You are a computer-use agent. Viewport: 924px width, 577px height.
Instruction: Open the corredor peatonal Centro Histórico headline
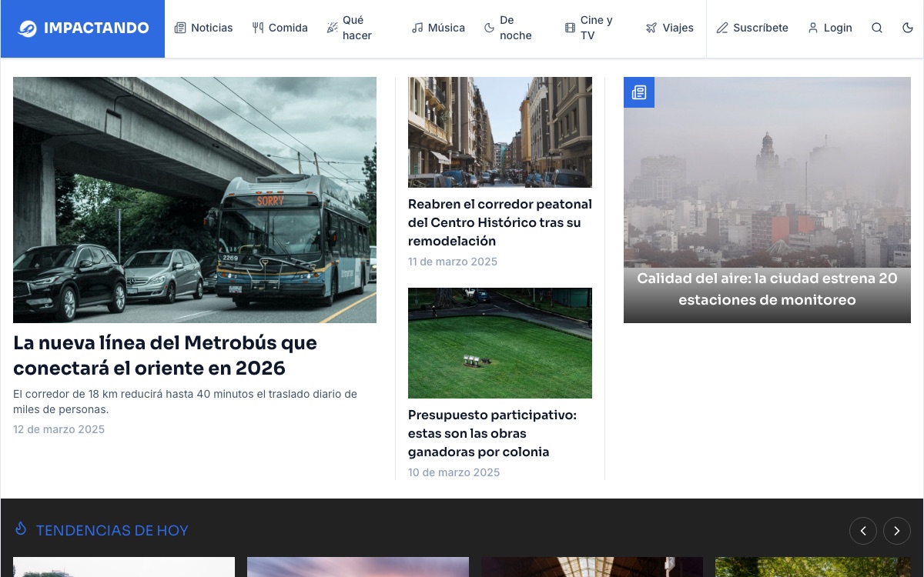pos(500,222)
